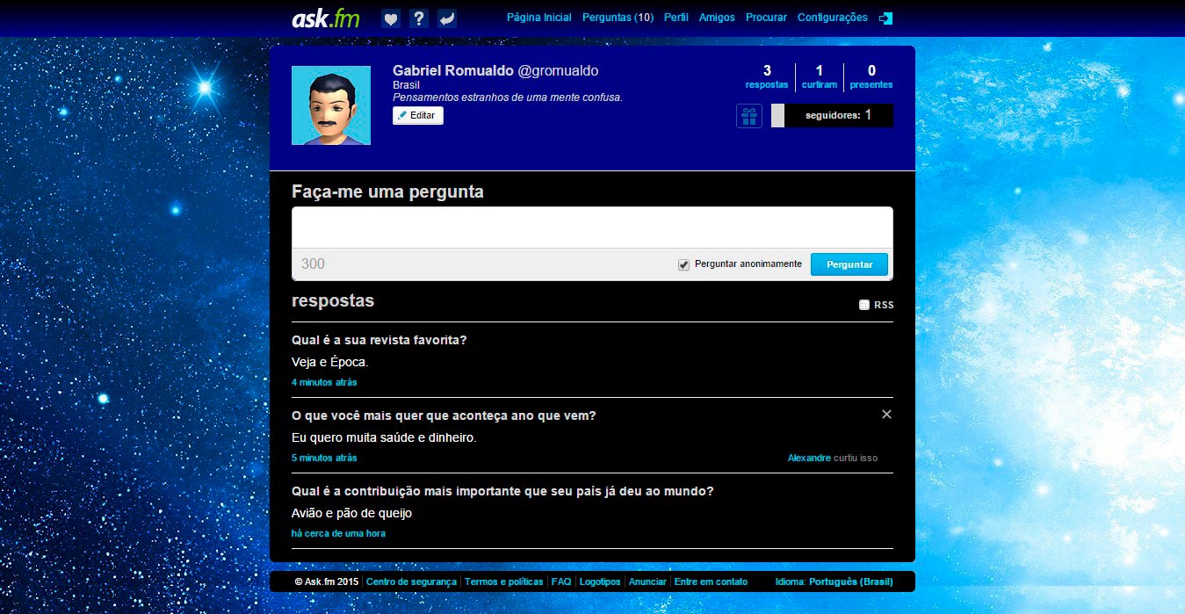Image resolution: width=1185 pixels, height=614 pixels.
Task: Open the gift box icon
Action: pyautogui.click(x=748, y=115)
